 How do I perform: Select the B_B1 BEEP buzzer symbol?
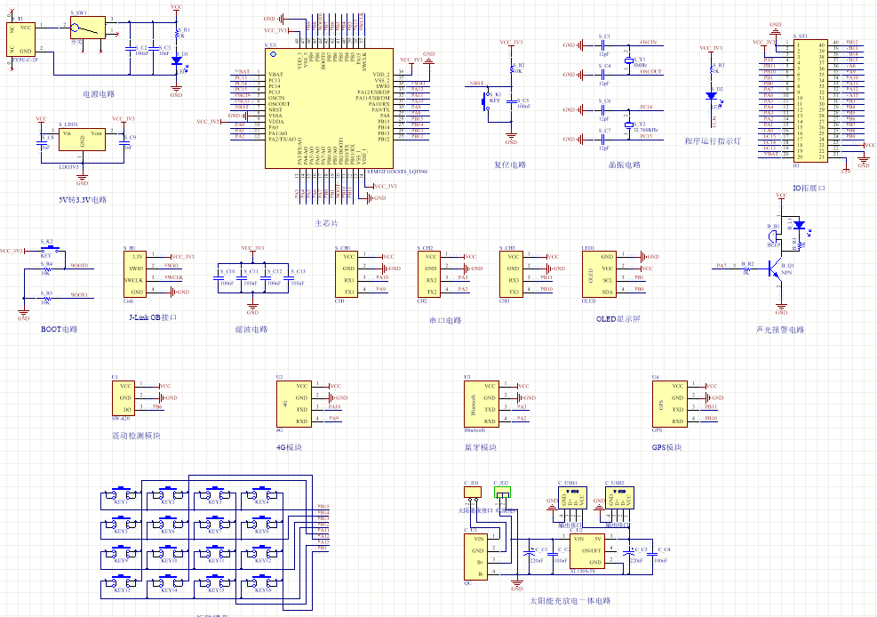pos(774,237)
